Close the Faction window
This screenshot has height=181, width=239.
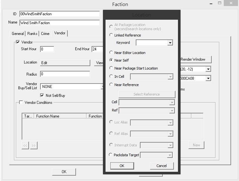tap(231, 3)
